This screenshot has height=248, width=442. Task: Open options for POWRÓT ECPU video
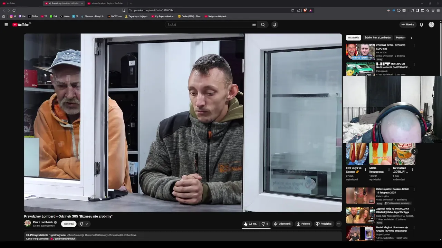(414, 45)
